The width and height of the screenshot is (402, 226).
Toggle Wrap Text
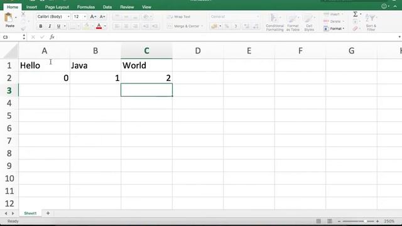(x=178, y=17)
